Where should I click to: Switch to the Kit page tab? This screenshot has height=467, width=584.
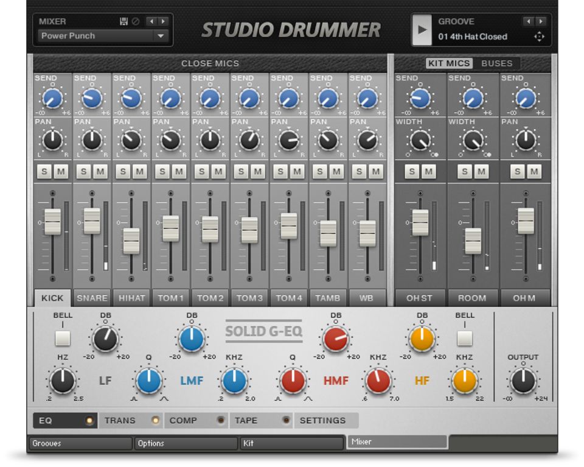pos(292,443)
